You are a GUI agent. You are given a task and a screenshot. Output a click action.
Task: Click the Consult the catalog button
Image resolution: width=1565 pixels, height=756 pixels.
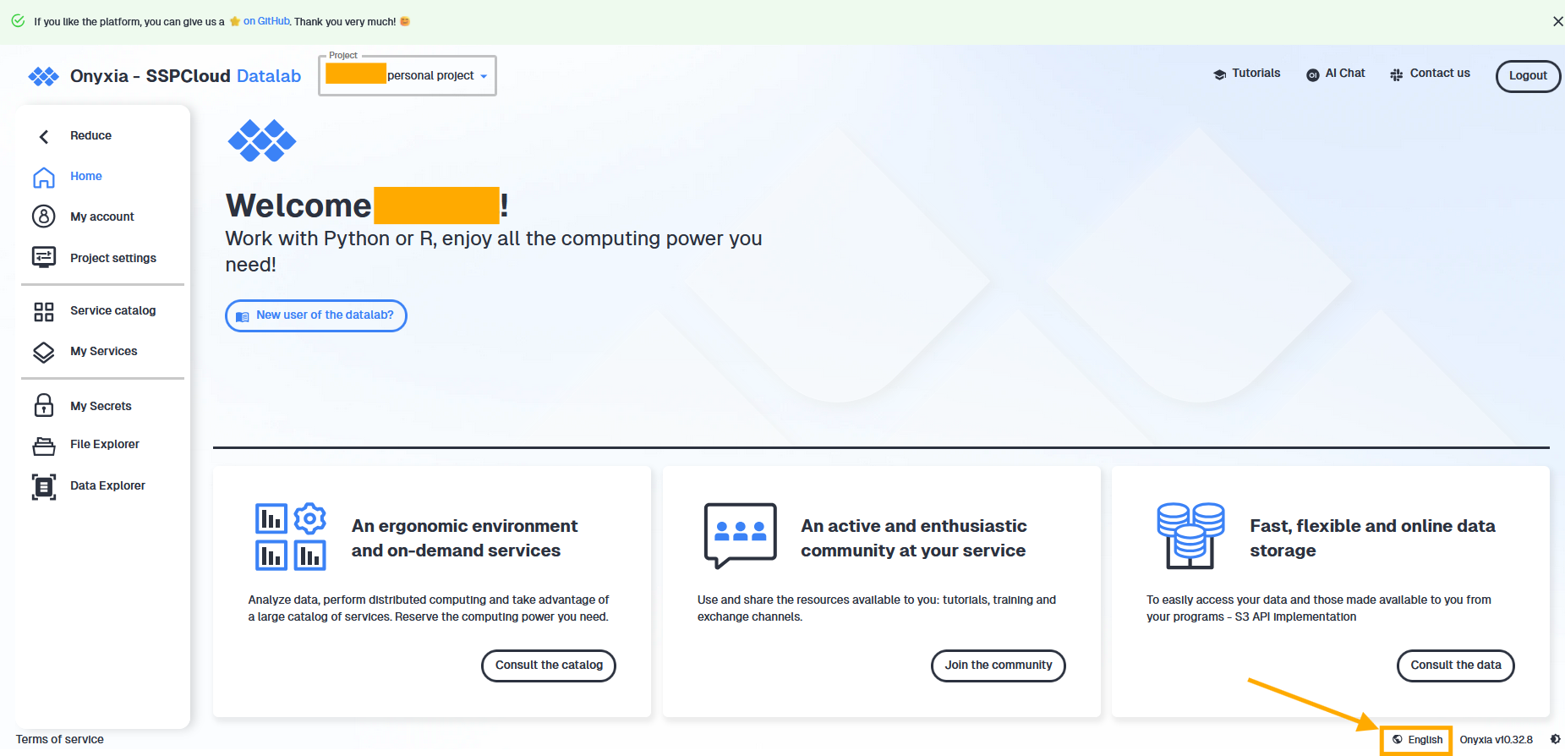click(549, 666)
